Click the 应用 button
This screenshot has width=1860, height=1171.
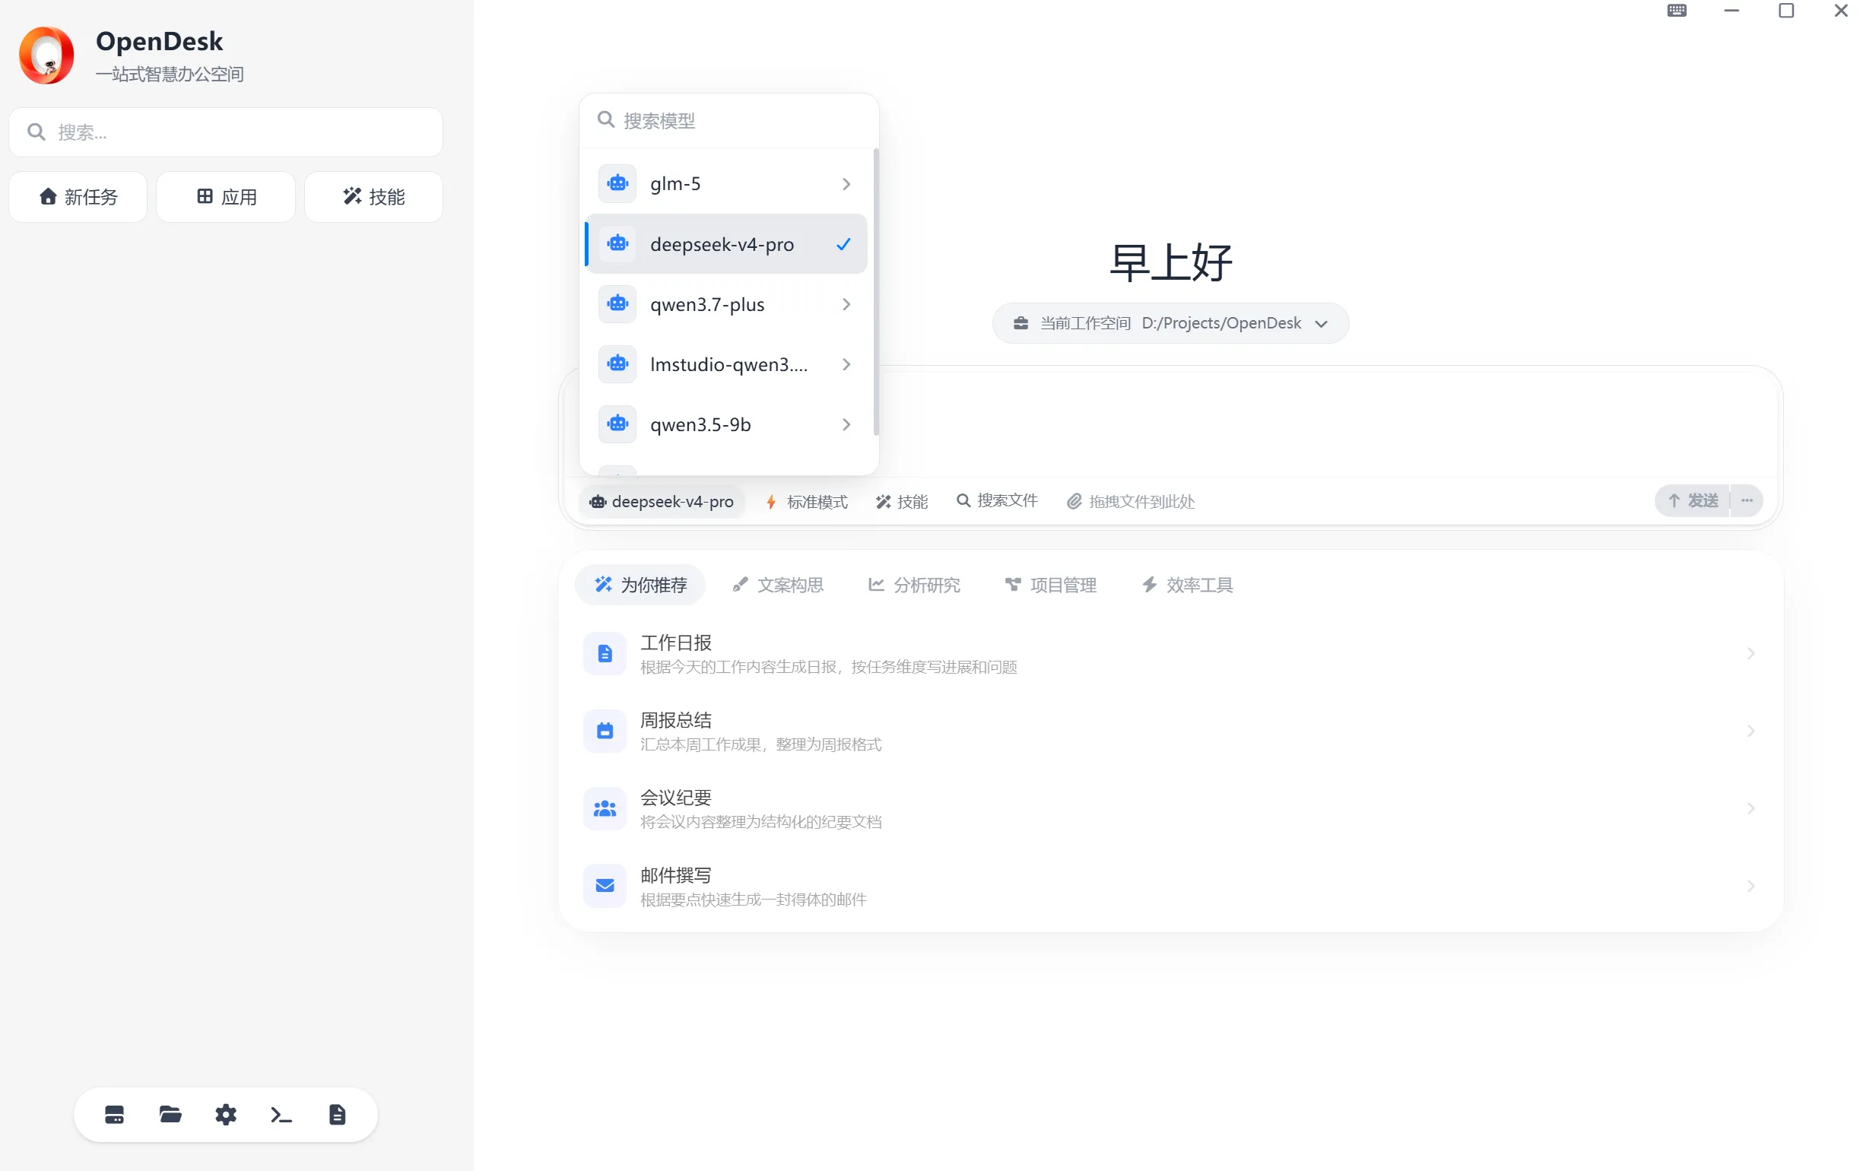(x=226, y=197)
